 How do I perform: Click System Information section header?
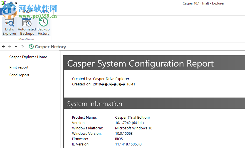[94, 103]
